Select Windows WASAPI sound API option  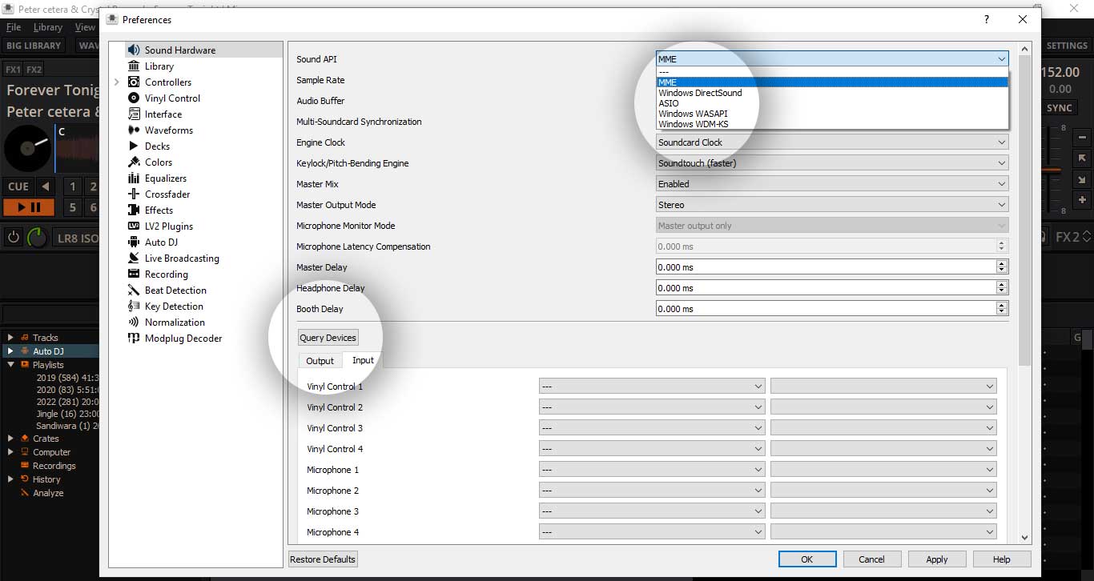[x=693, y=114]
